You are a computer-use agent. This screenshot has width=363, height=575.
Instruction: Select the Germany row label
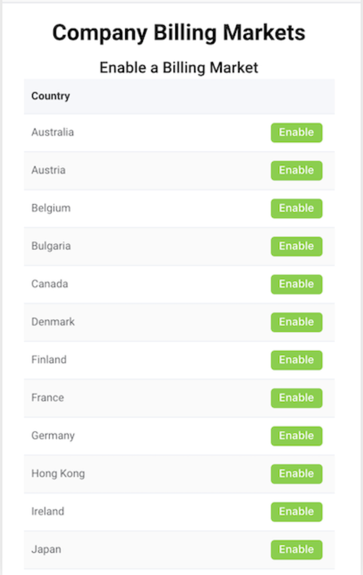[x=53, y=435]
